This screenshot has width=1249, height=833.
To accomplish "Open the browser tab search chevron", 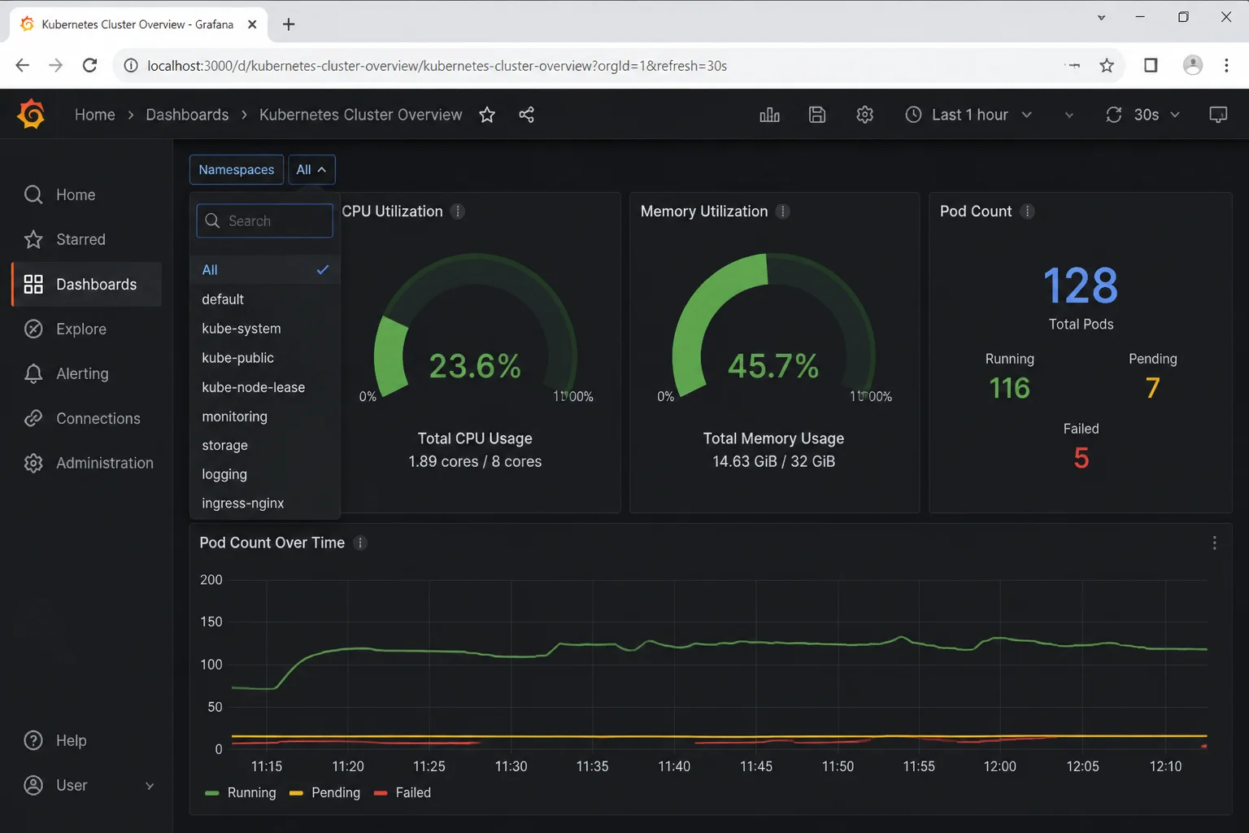I will point(1101,17).
